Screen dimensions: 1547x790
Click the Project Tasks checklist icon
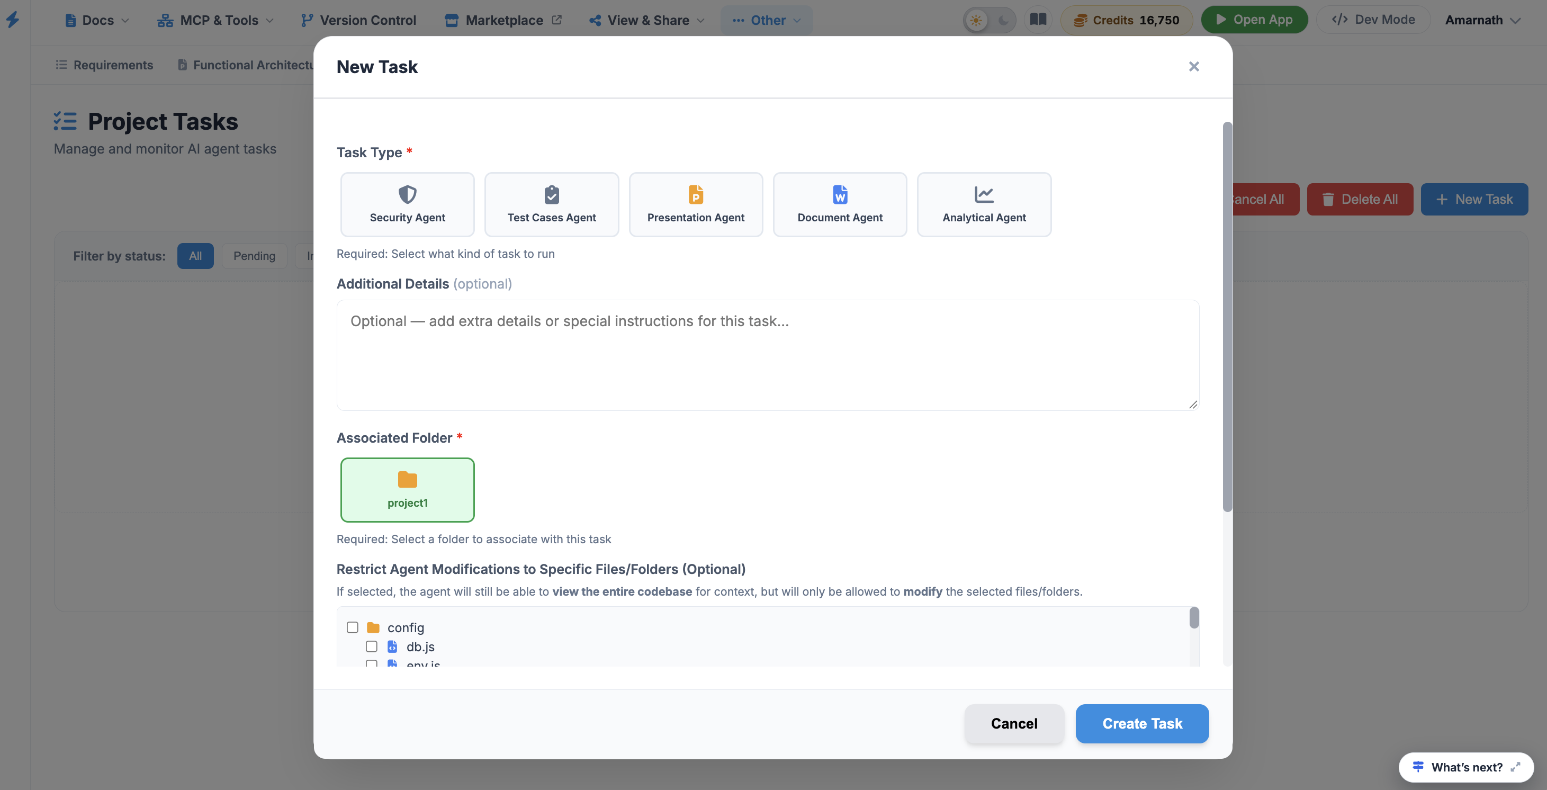(x=65, y=121)
